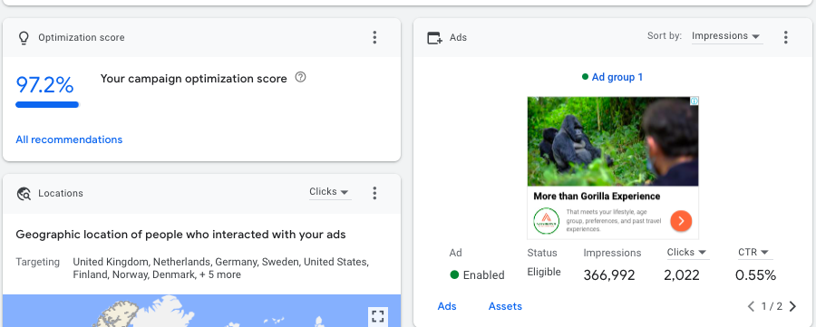Image resolution: width=816 pixels, height=327 pixels.
Task: Open All recommendations link
Action: tap(69, 139)
